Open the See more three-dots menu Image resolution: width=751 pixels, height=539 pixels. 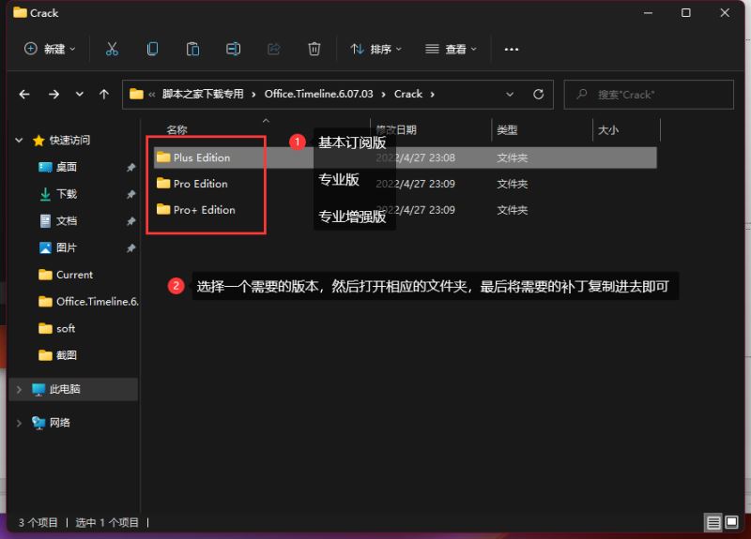point(512,49)
